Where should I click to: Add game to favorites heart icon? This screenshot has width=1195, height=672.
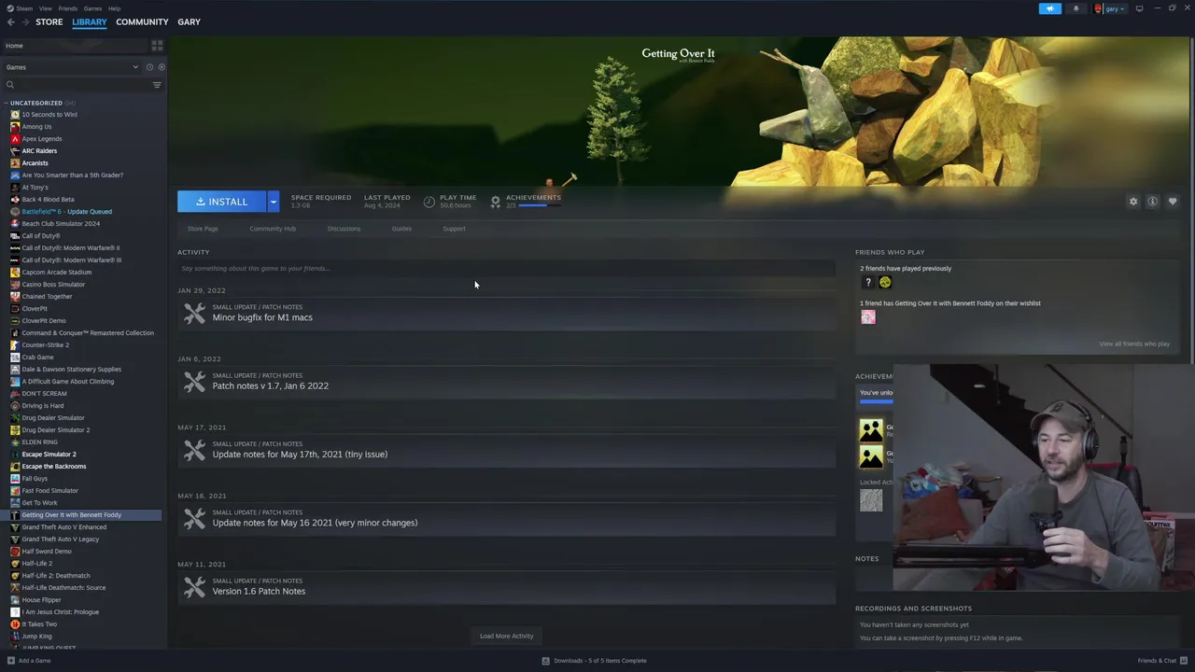pyautogui.click(x=1173, y=202)
